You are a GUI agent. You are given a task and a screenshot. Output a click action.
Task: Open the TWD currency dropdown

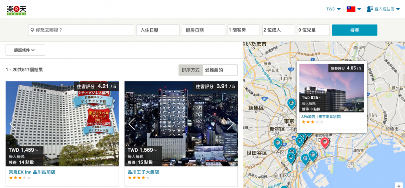pyautogui.click(x=333, y=9)
